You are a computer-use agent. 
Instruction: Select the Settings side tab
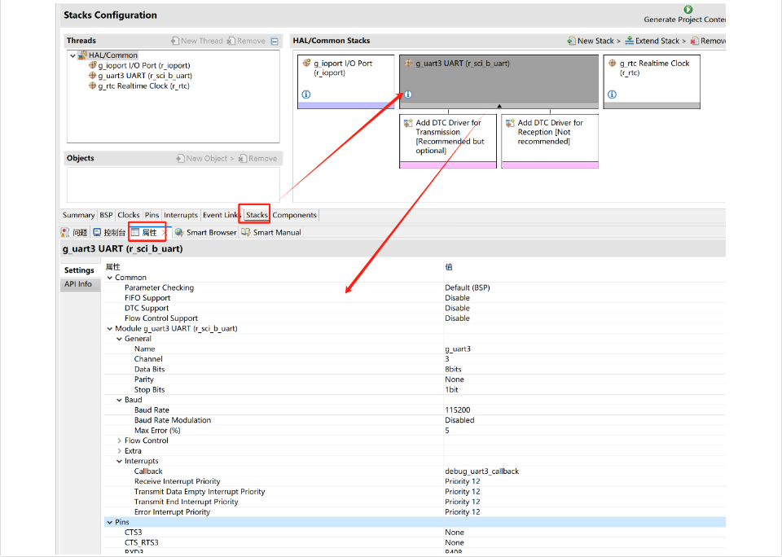[79, 270]
